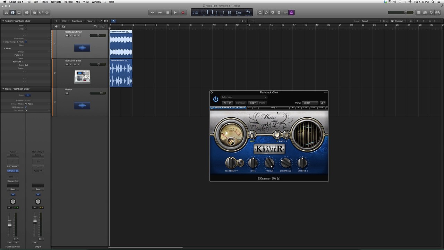Viewport: 444px width, 250px height.
Task: Open the plug-in View Editor dropdown
Action: 310,103
